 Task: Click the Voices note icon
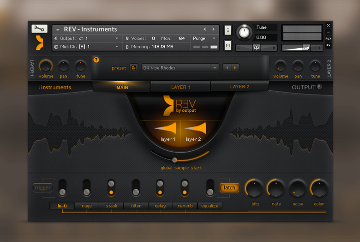click(127, 38)
